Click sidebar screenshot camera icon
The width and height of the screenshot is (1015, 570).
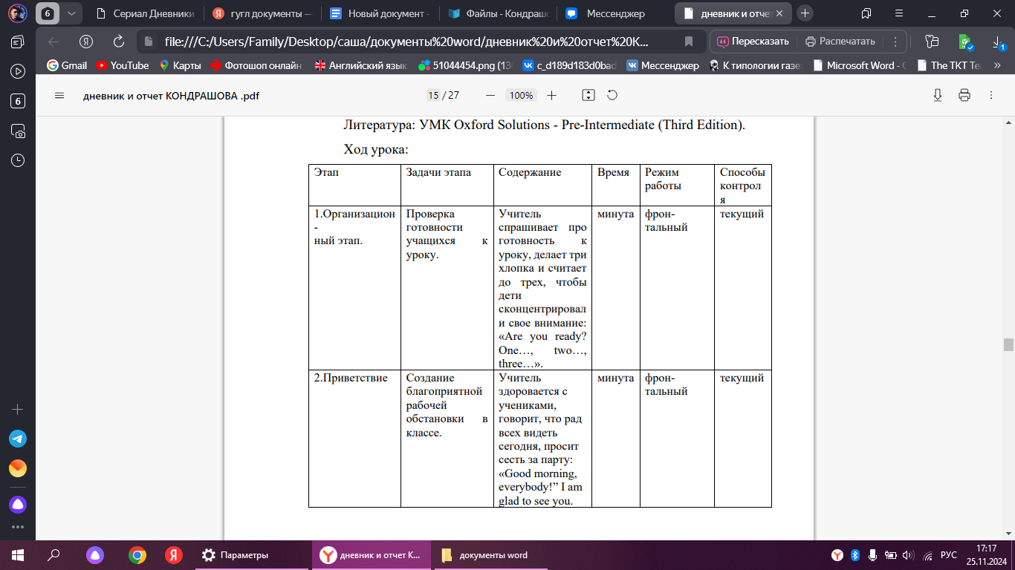pos(18,131)
